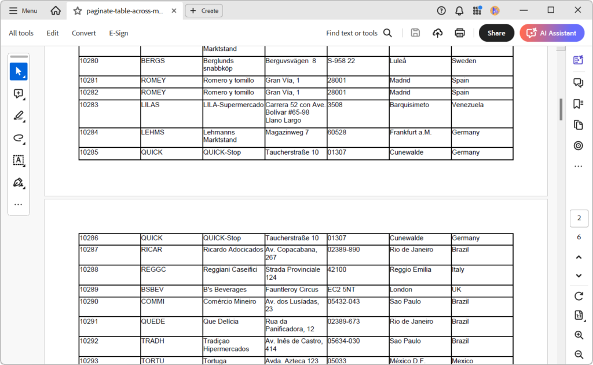Open the Fill and Sign tool
This screenshot has width=593, height=365.
click(18, 182)
